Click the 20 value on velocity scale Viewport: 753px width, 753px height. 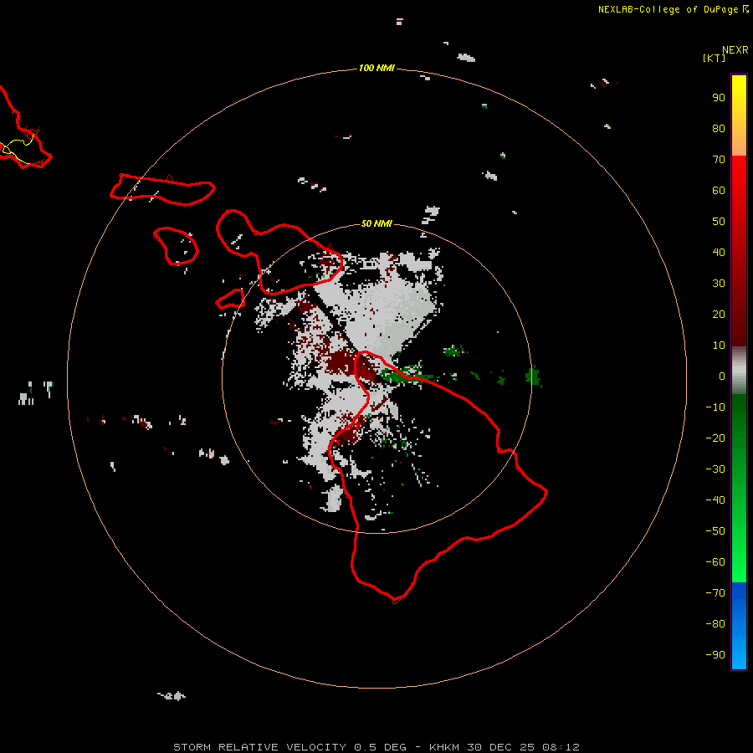point(719,315)
